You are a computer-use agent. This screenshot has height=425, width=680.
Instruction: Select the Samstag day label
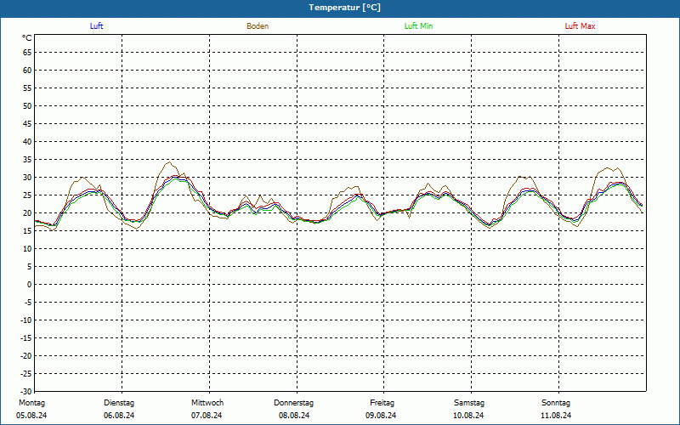[x=469, y=403]
